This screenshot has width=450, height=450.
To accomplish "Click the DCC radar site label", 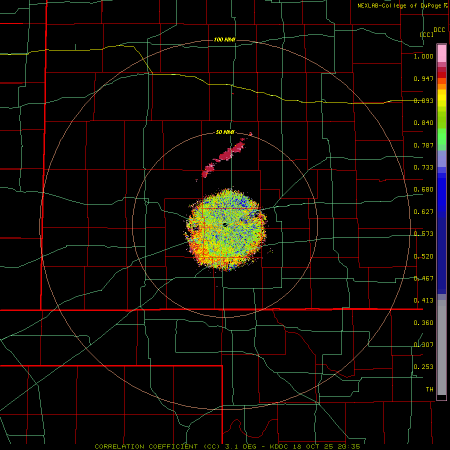I will 439,30.
